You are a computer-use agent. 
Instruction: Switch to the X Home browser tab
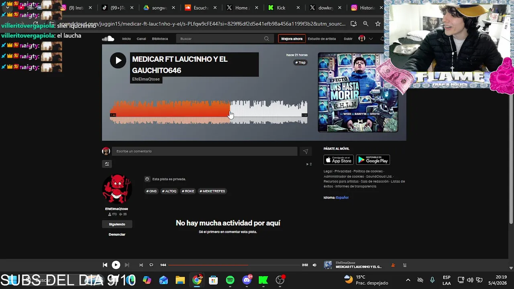click(x=242, y=8)
